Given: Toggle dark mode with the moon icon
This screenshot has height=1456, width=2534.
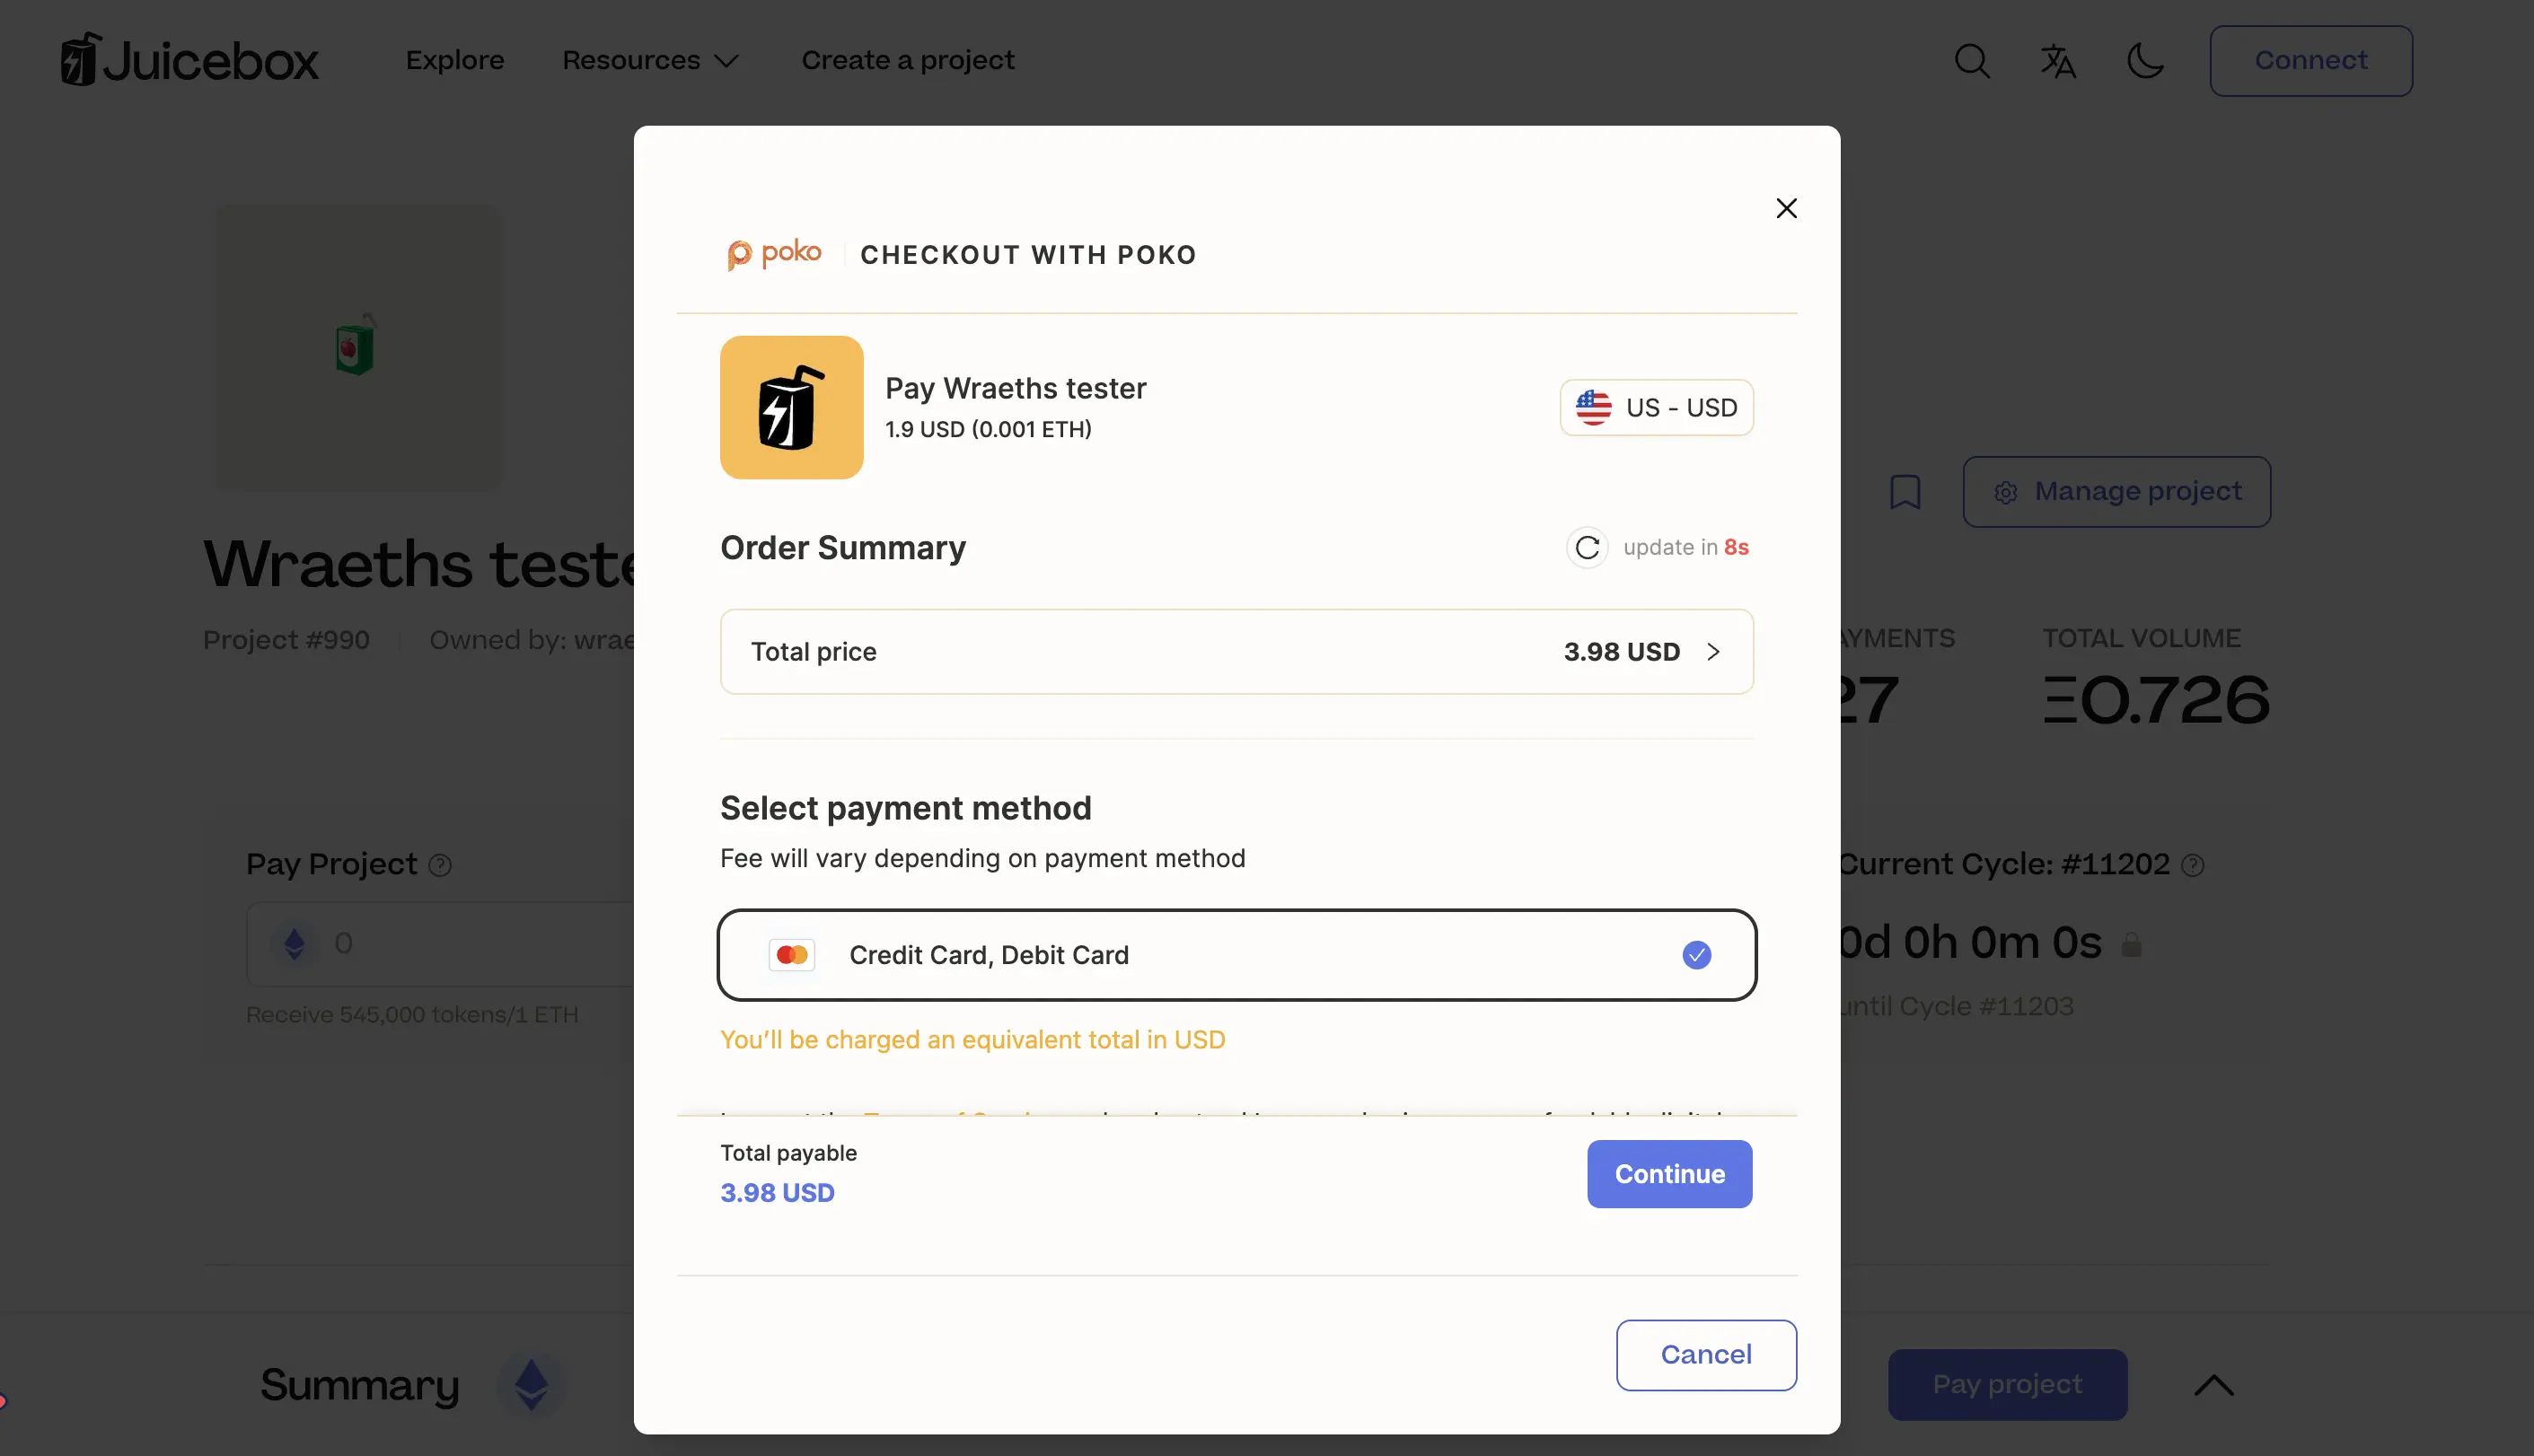Looking at the screenshot, I should tap(2143, 60).
